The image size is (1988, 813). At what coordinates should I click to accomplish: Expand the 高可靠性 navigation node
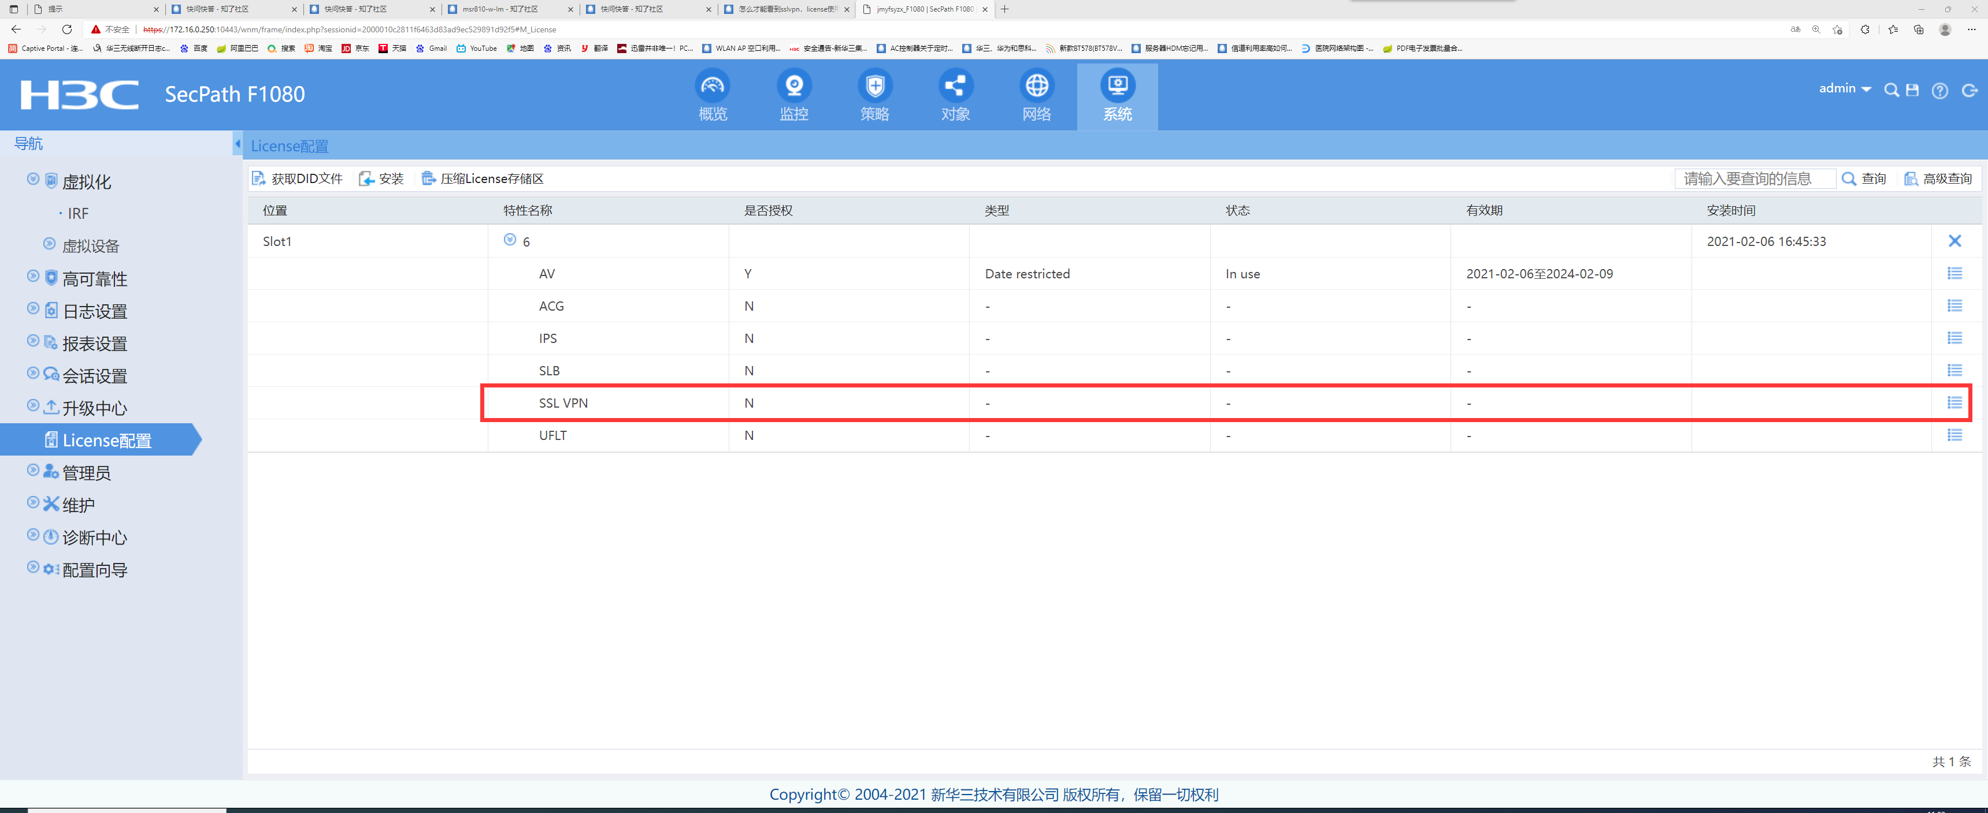point(33,276)
